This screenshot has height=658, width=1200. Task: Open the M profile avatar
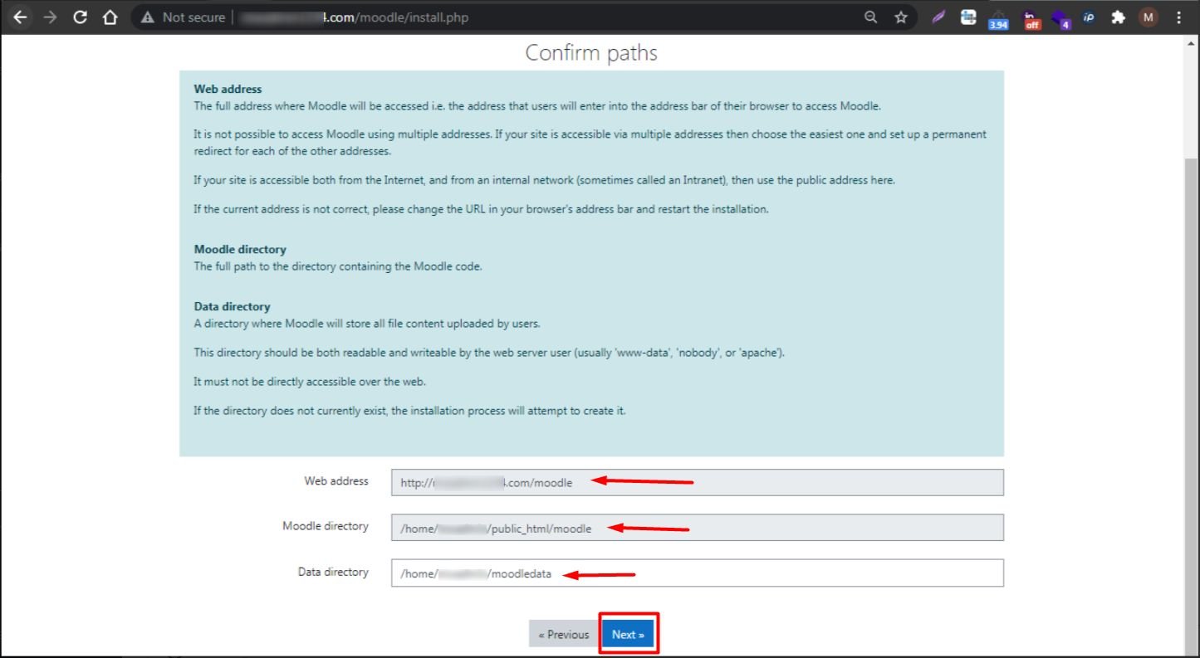(1149, 17)
